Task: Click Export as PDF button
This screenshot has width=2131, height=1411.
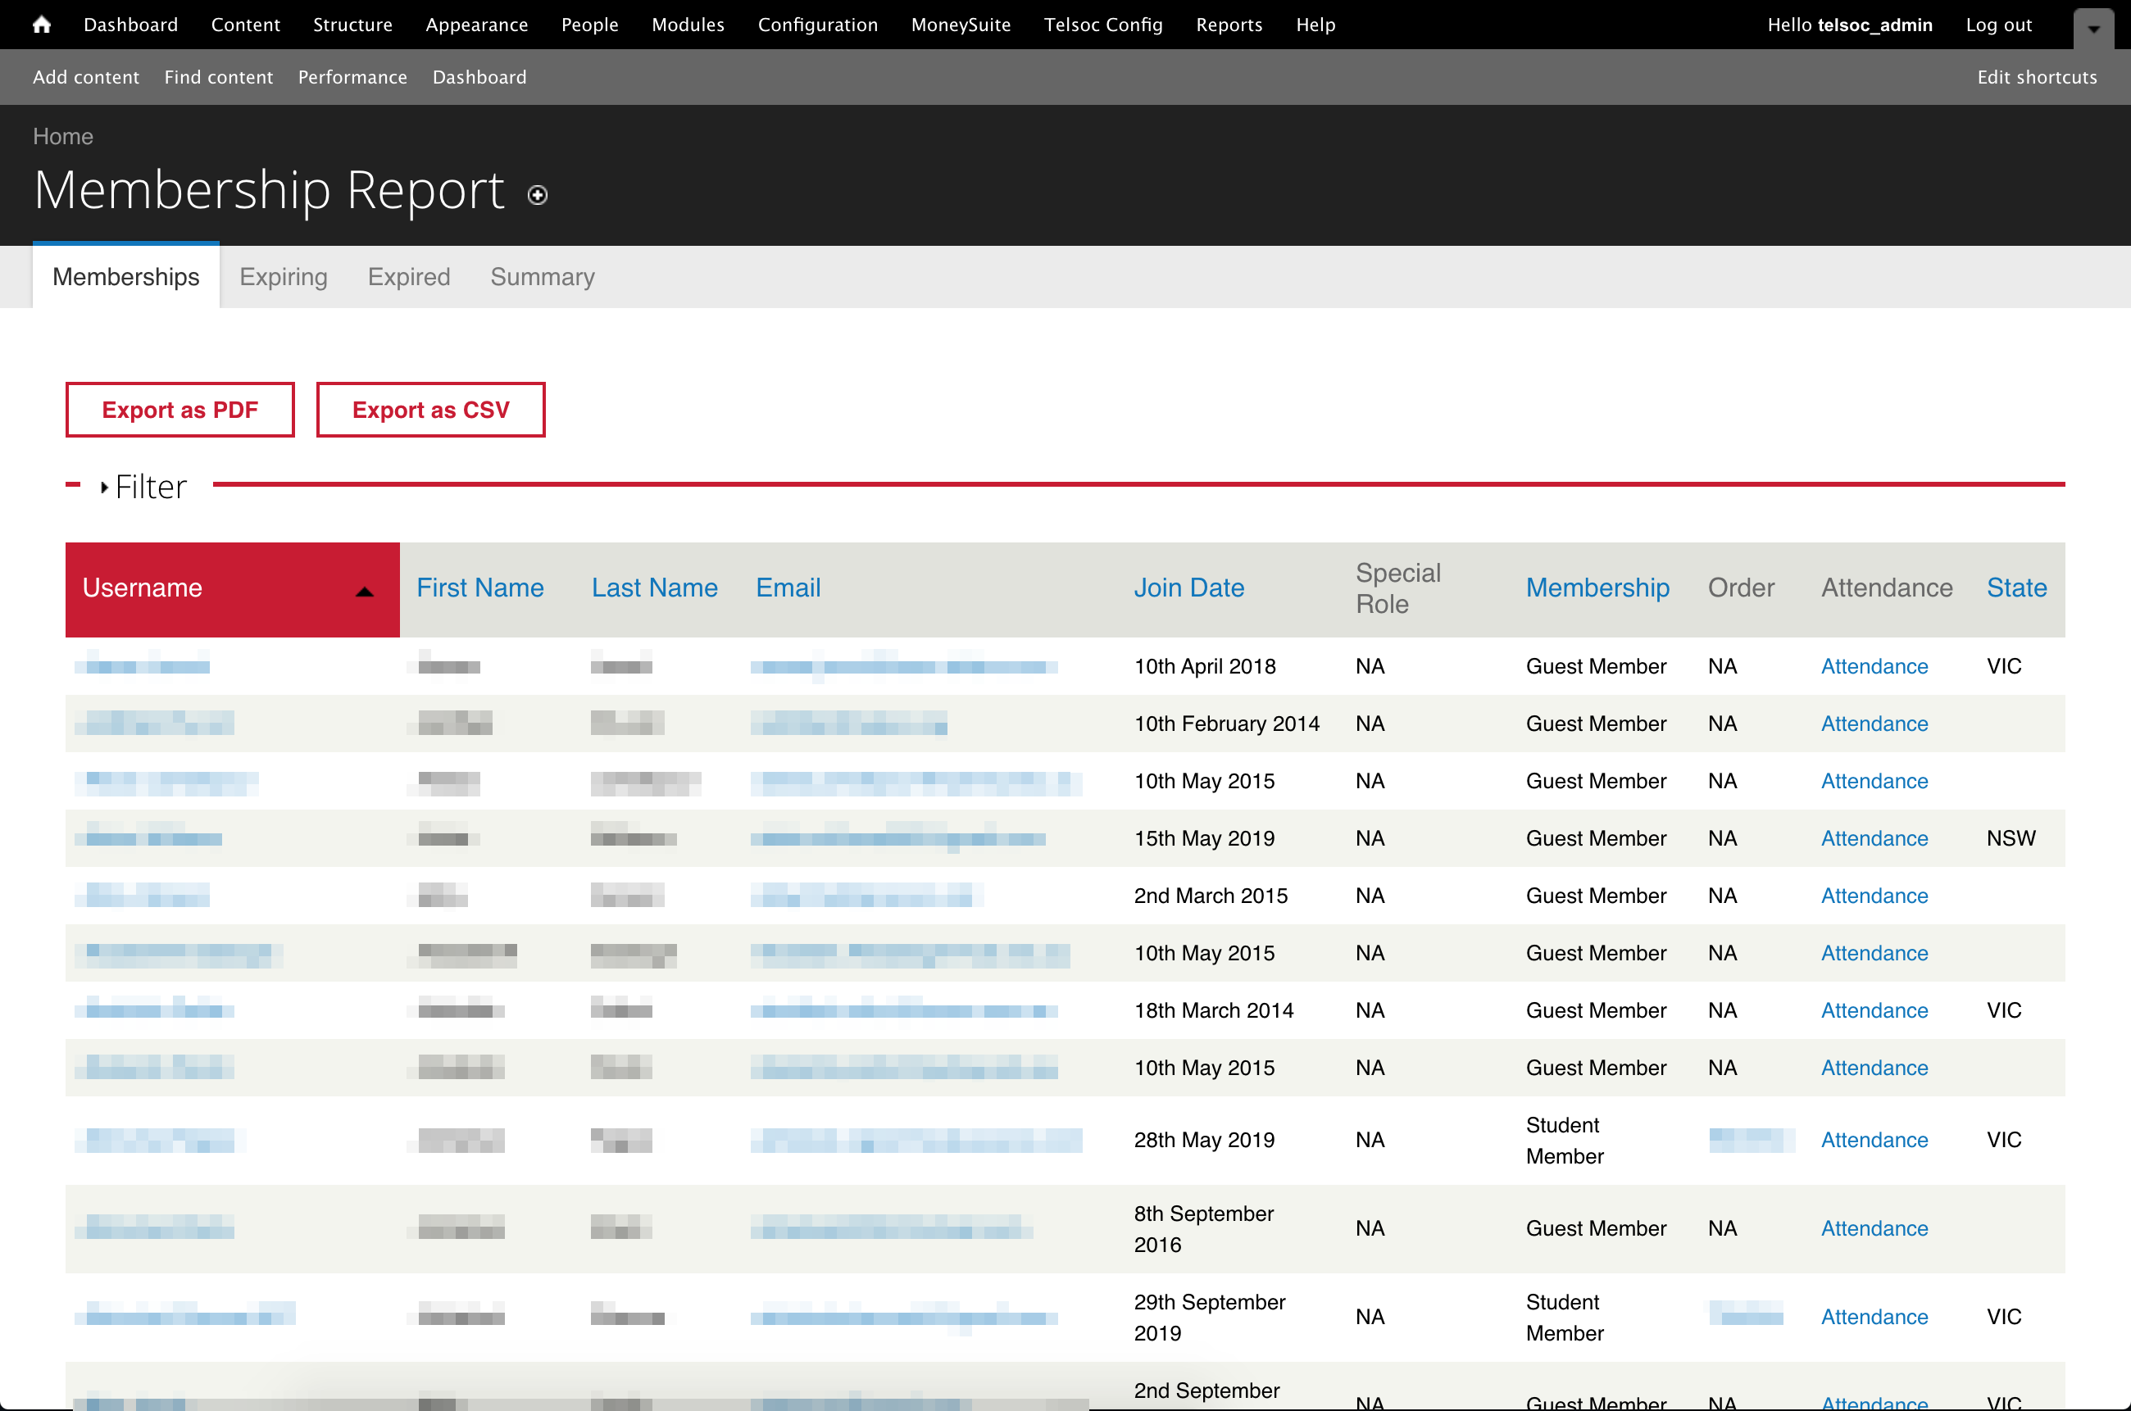Action: pos(180,410)
